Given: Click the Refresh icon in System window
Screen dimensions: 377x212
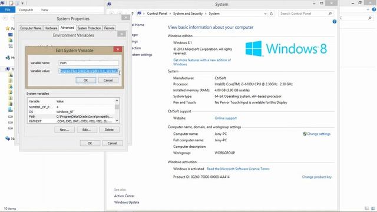Looking at the screenshot, I should 272,14.
